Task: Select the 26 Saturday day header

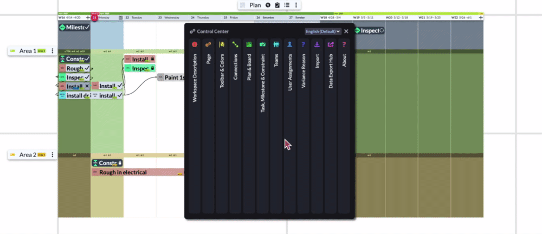Action: [270, 17]
